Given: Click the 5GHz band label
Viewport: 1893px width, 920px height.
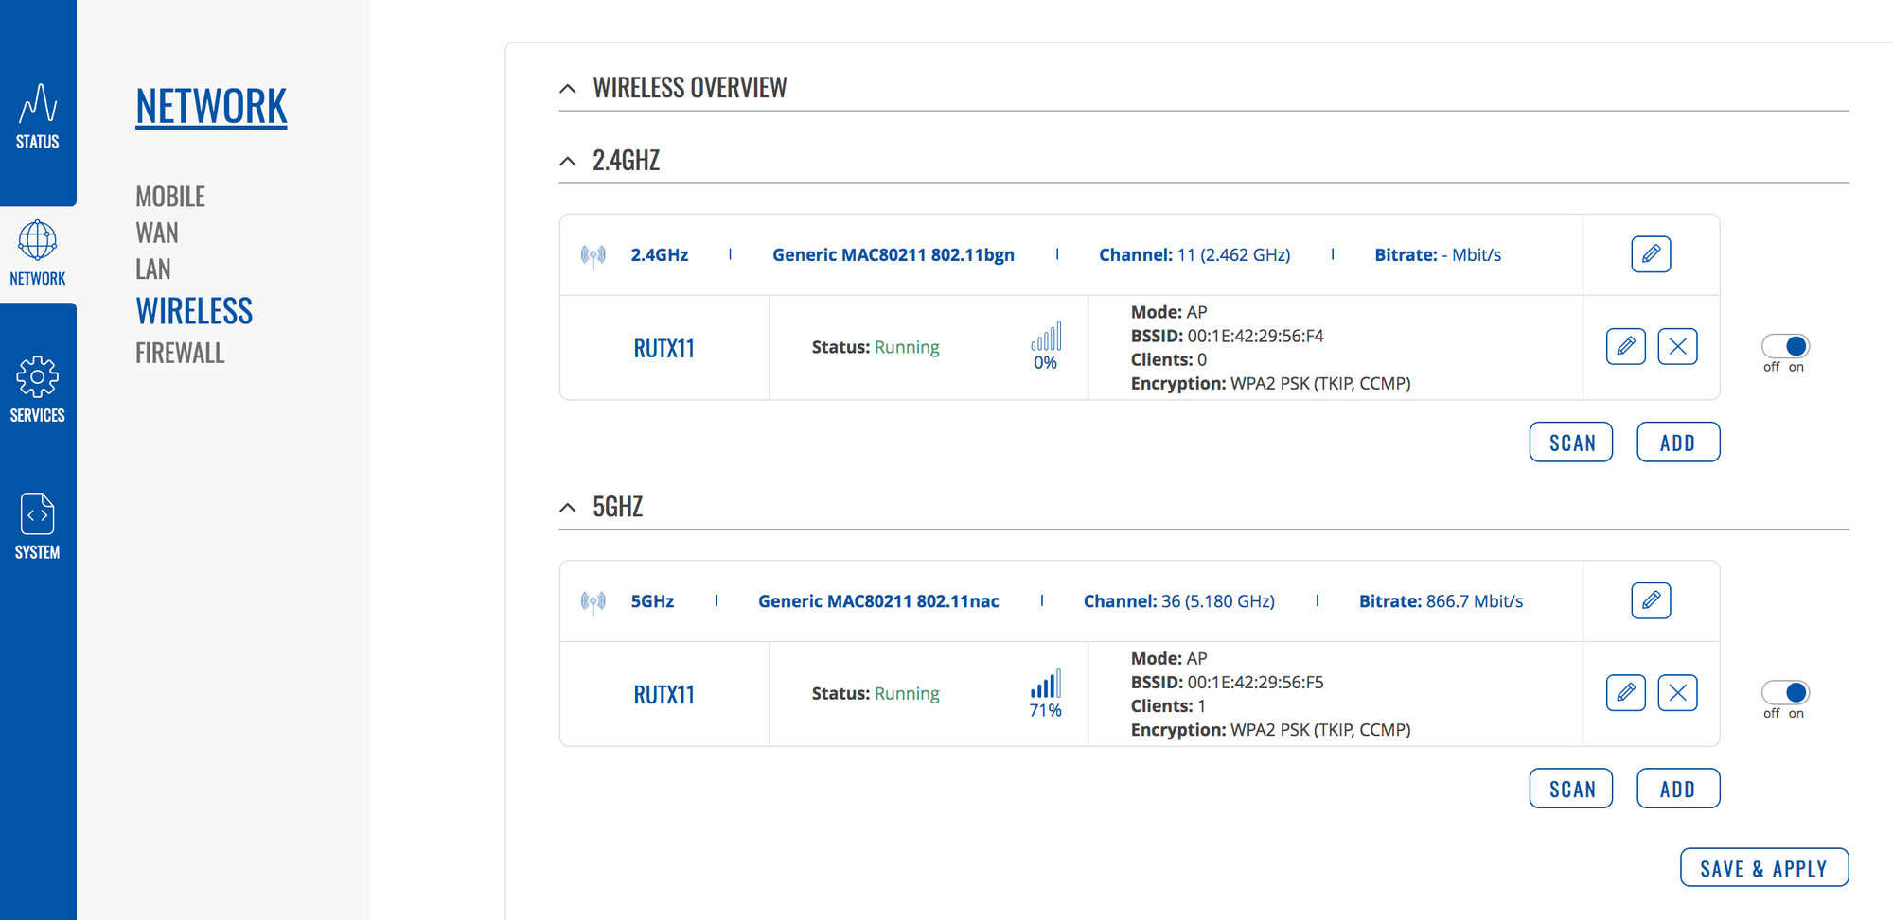Looking at the screenshot, I should point(652,601).
